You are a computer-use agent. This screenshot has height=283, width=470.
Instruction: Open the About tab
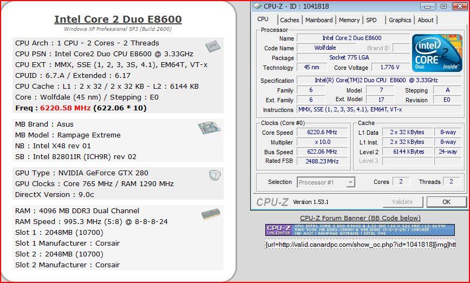pyautogui.click(x=426, y=20)
